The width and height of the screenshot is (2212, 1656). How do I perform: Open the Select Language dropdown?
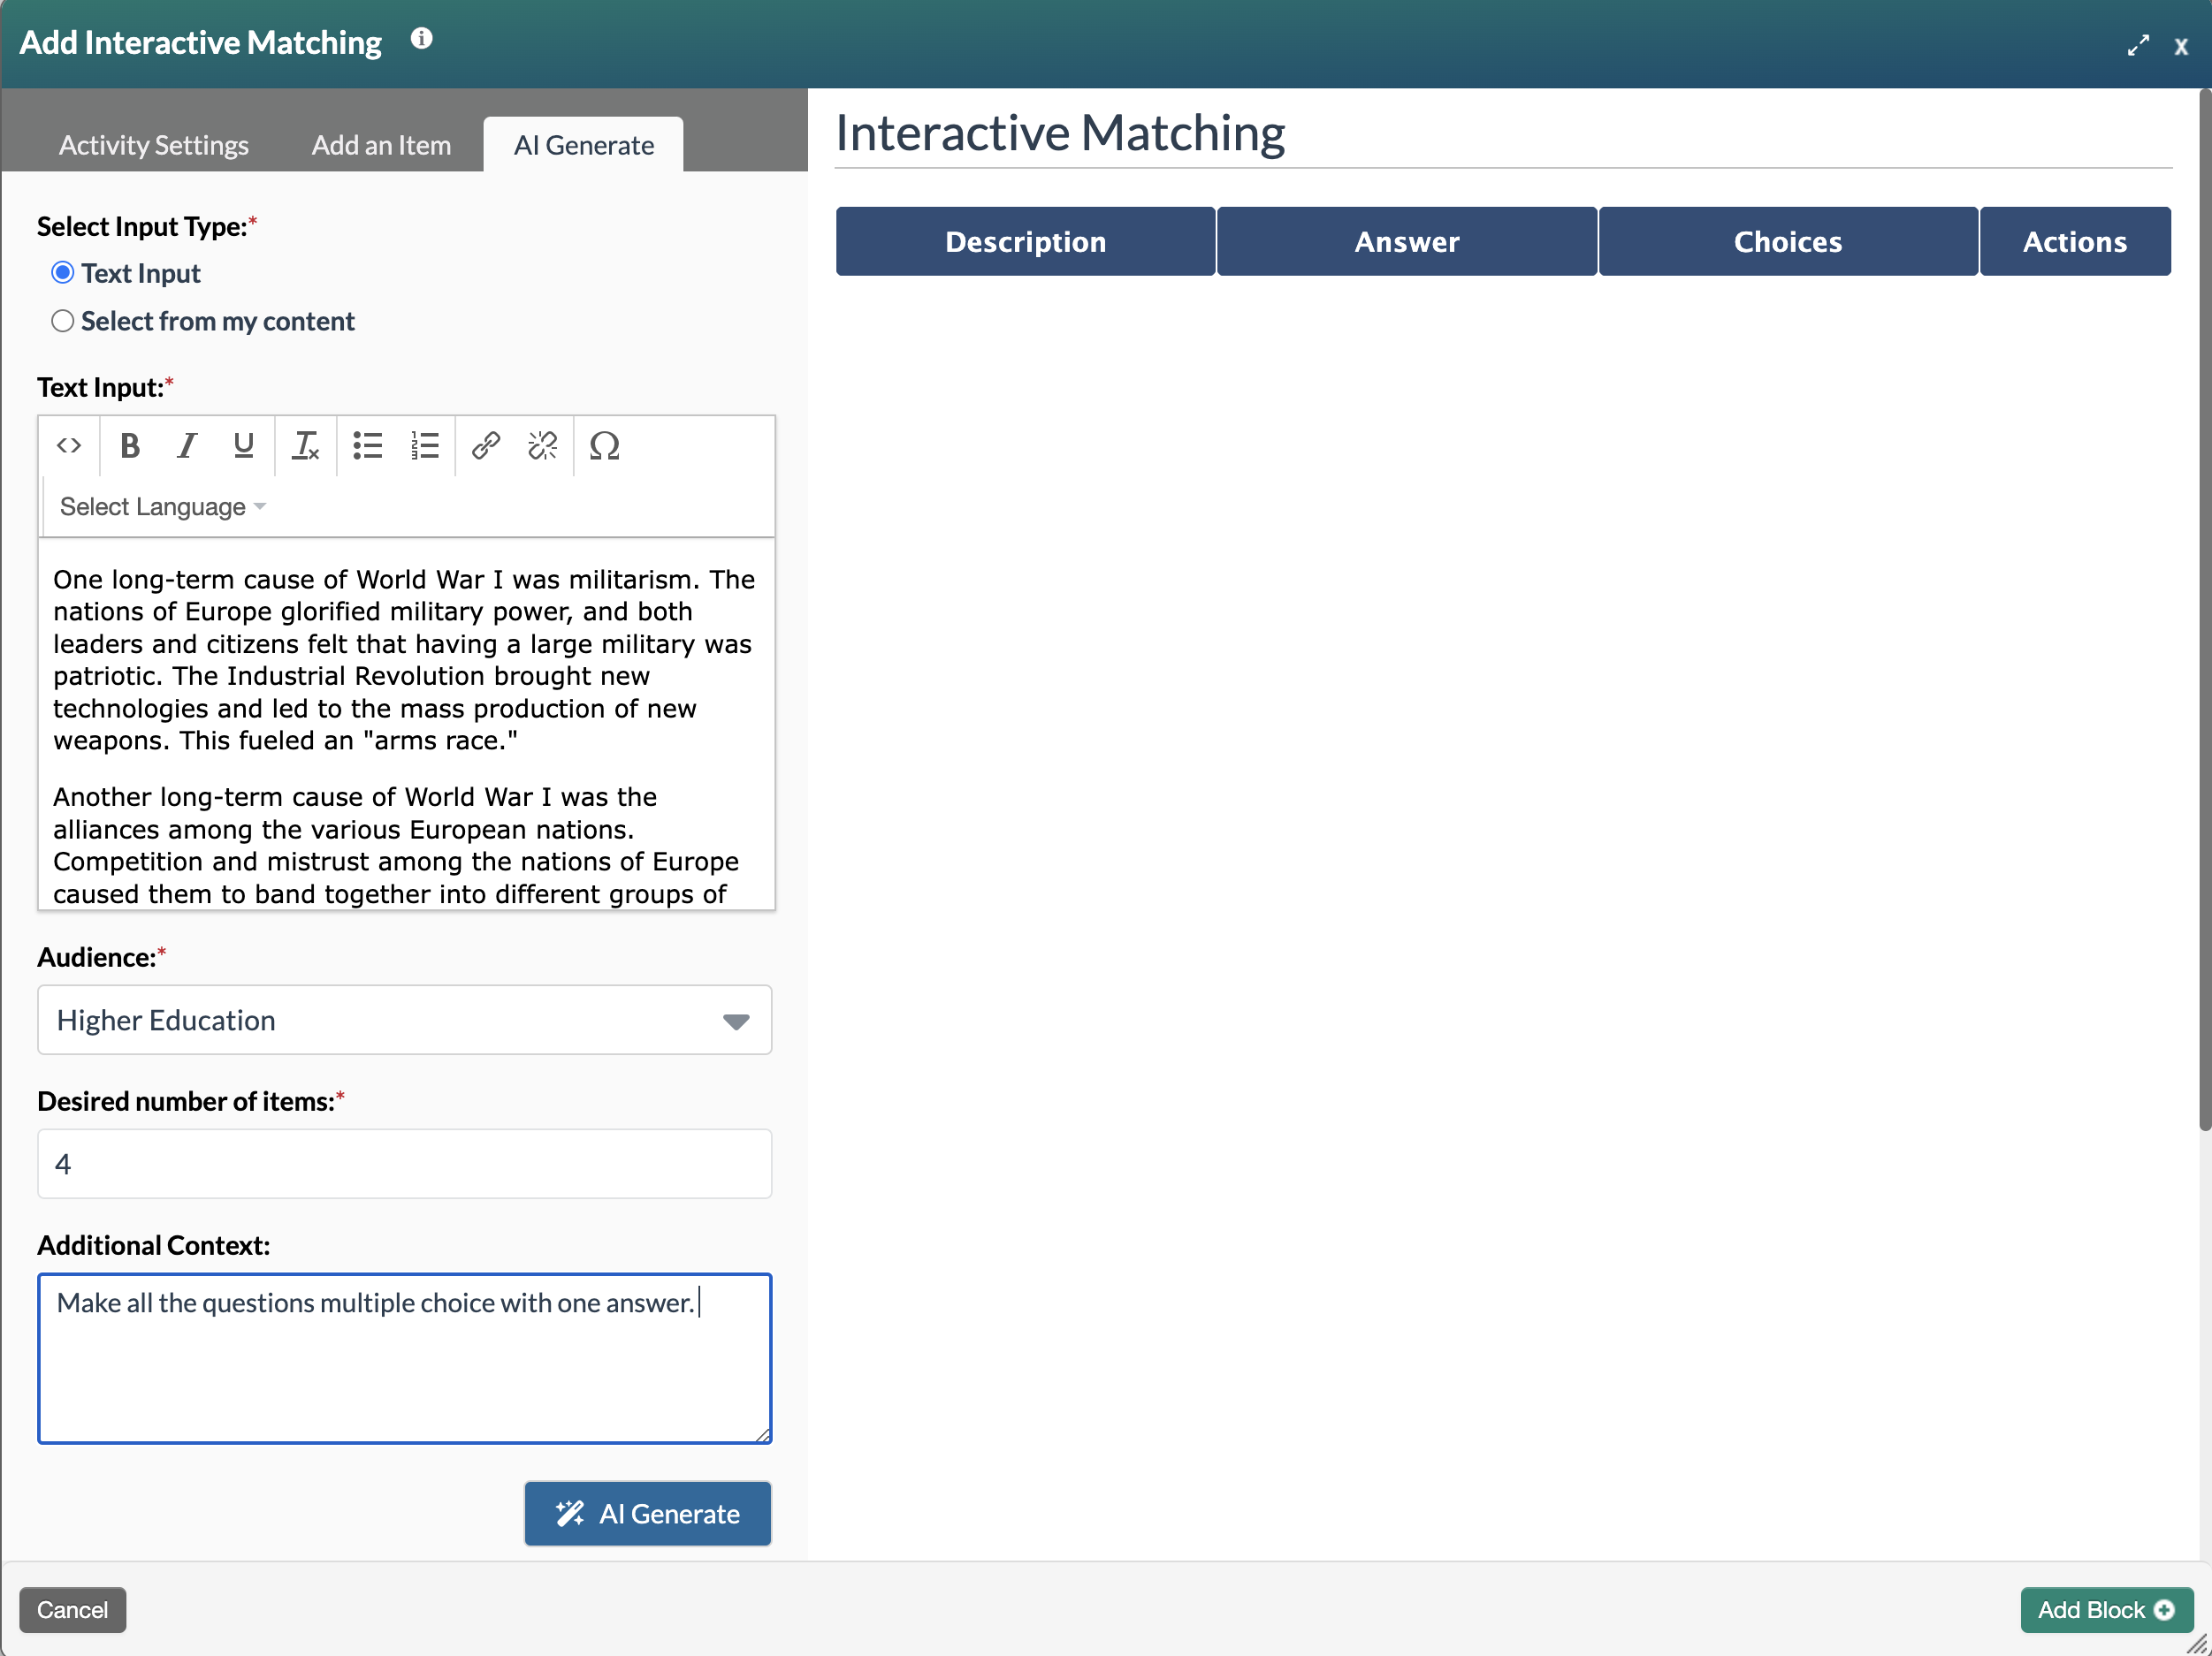[x=163, y=506]
